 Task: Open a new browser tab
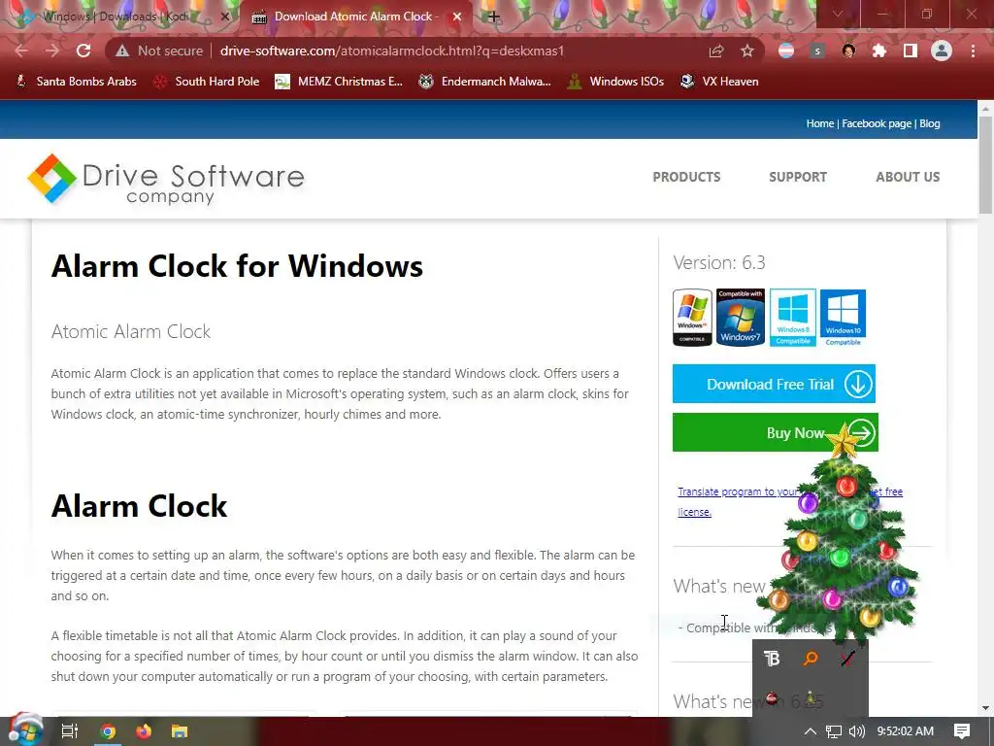click(494, 17)
